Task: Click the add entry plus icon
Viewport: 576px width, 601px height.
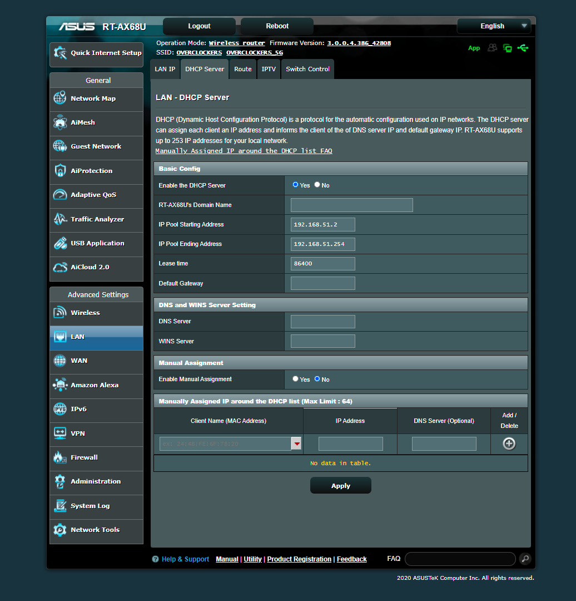Action: tap(509, 444)
